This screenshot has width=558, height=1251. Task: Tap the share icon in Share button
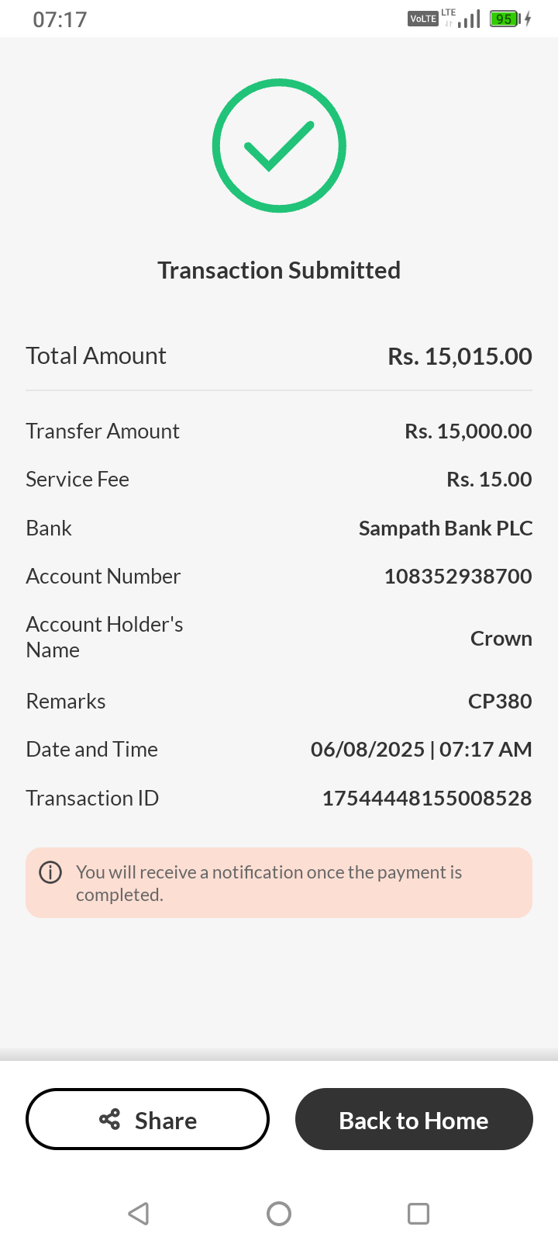[110, 1119]
